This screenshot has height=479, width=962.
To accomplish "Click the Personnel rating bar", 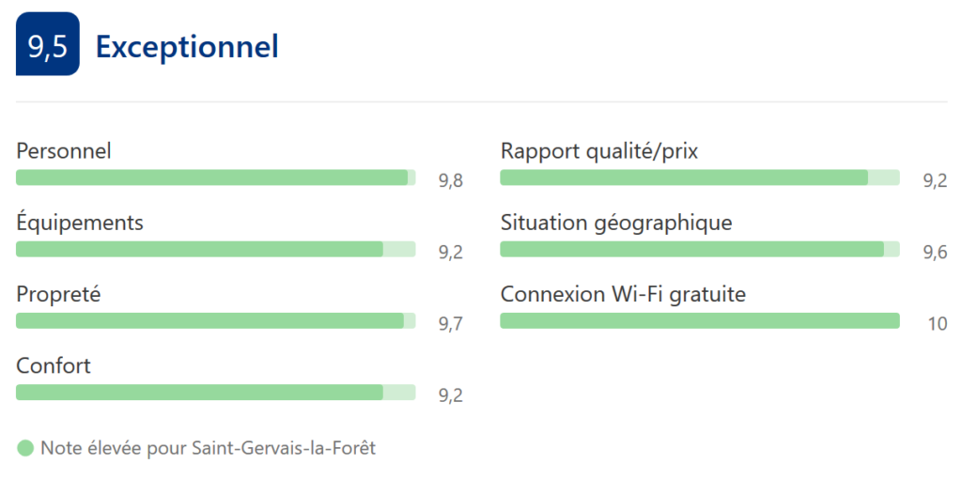I will coord(216,178).
